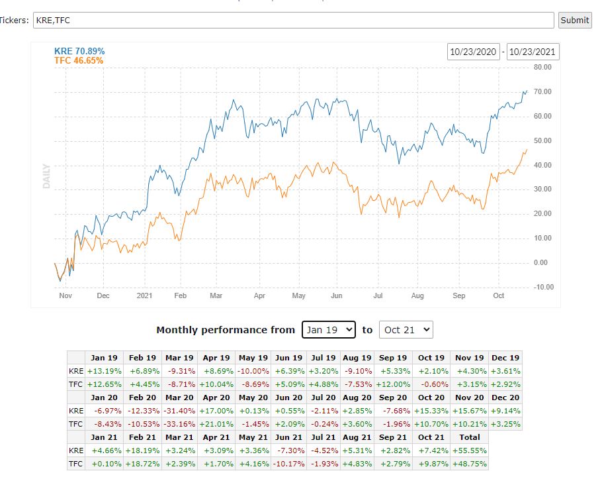
Task: Click the Monthly performance from heading
Action: point(226,329)
